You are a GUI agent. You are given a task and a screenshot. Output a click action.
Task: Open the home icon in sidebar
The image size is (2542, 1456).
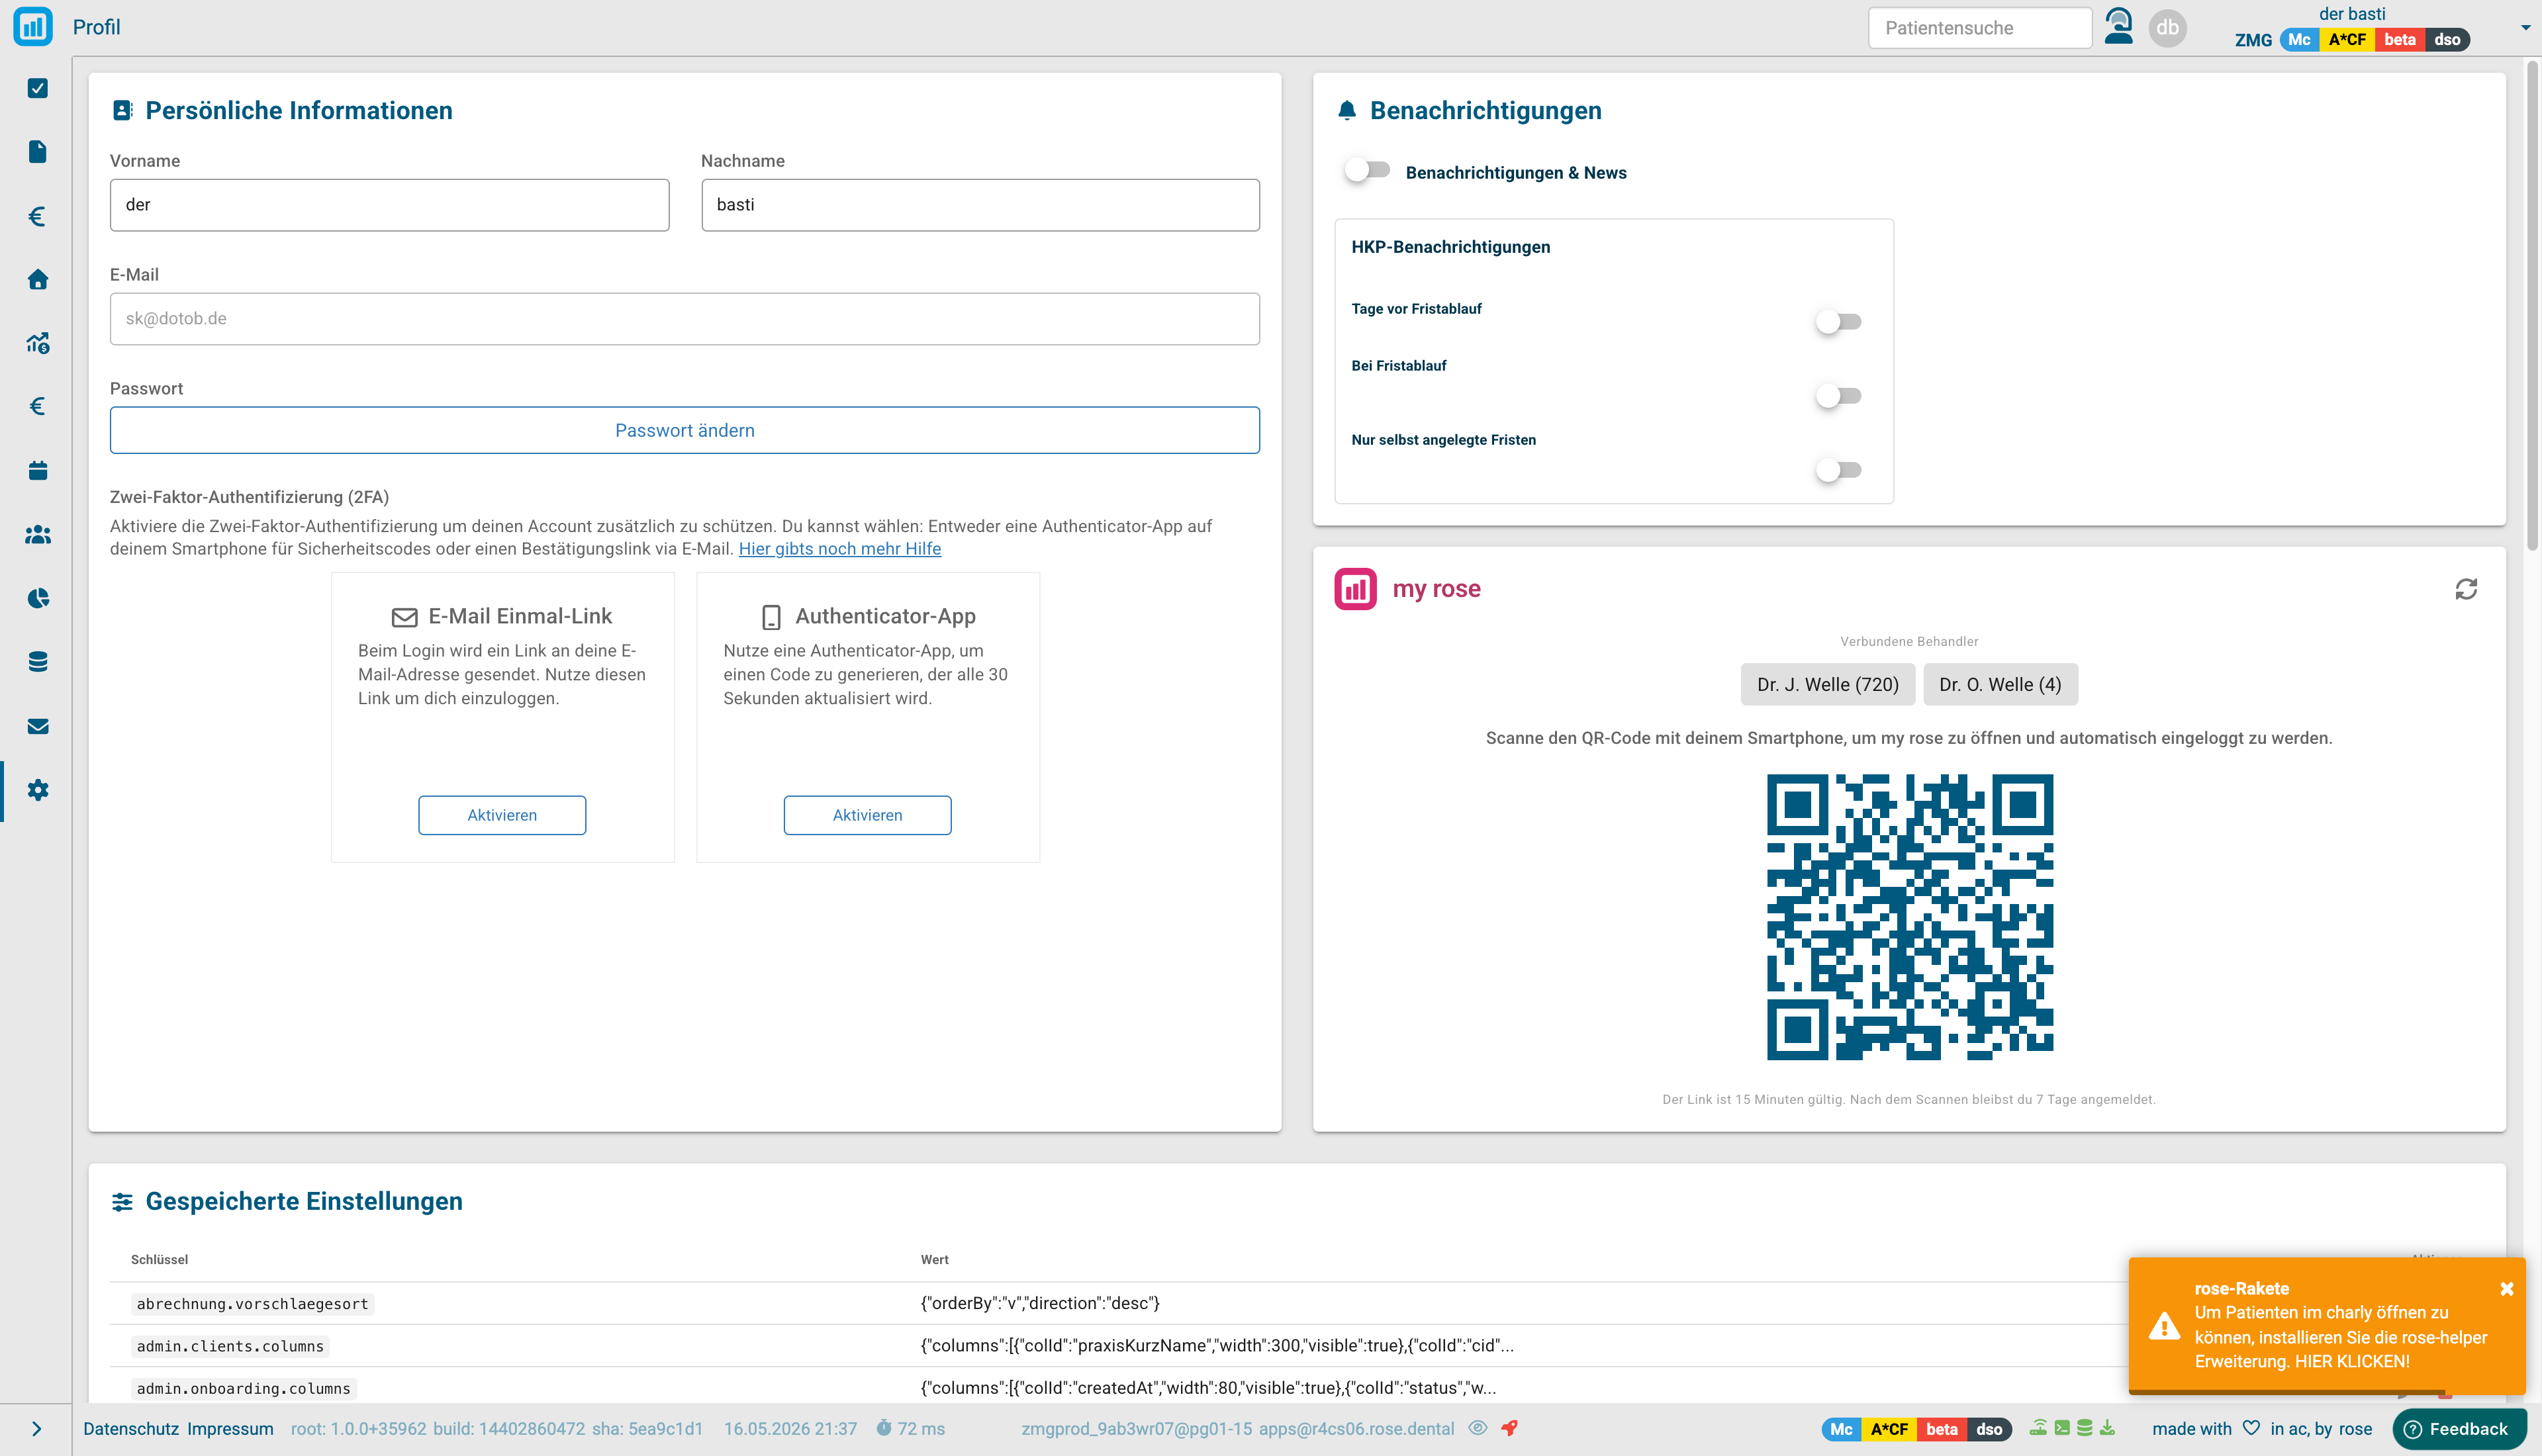[38, 279]
